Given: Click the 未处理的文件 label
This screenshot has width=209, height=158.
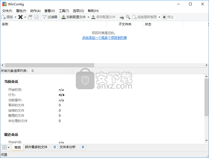Looking at the screenshot, I should 18,121.
